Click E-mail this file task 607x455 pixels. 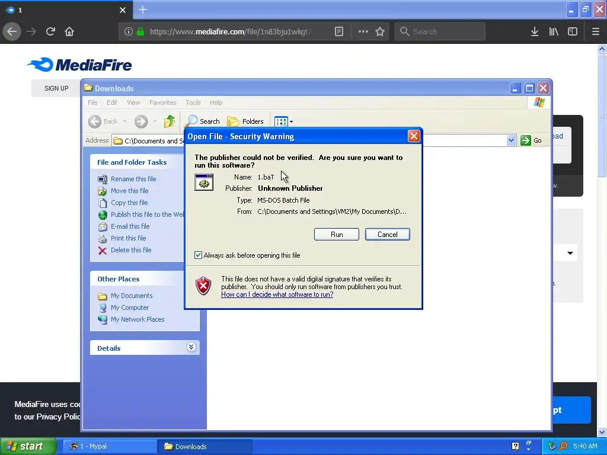[x=130, y=226]
